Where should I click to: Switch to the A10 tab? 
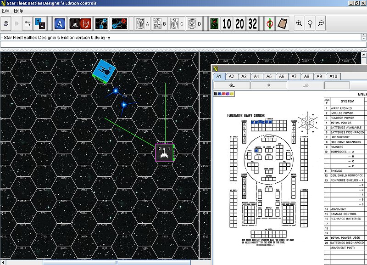pyautogui.click(x=334, y=76)
